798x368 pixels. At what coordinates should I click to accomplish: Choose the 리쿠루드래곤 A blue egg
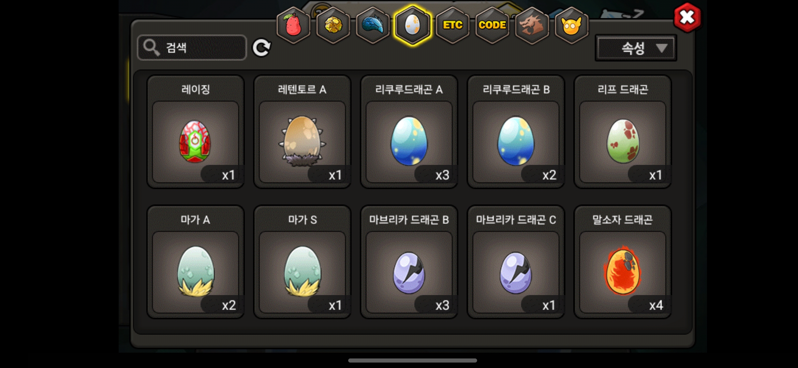pos(409,132)
